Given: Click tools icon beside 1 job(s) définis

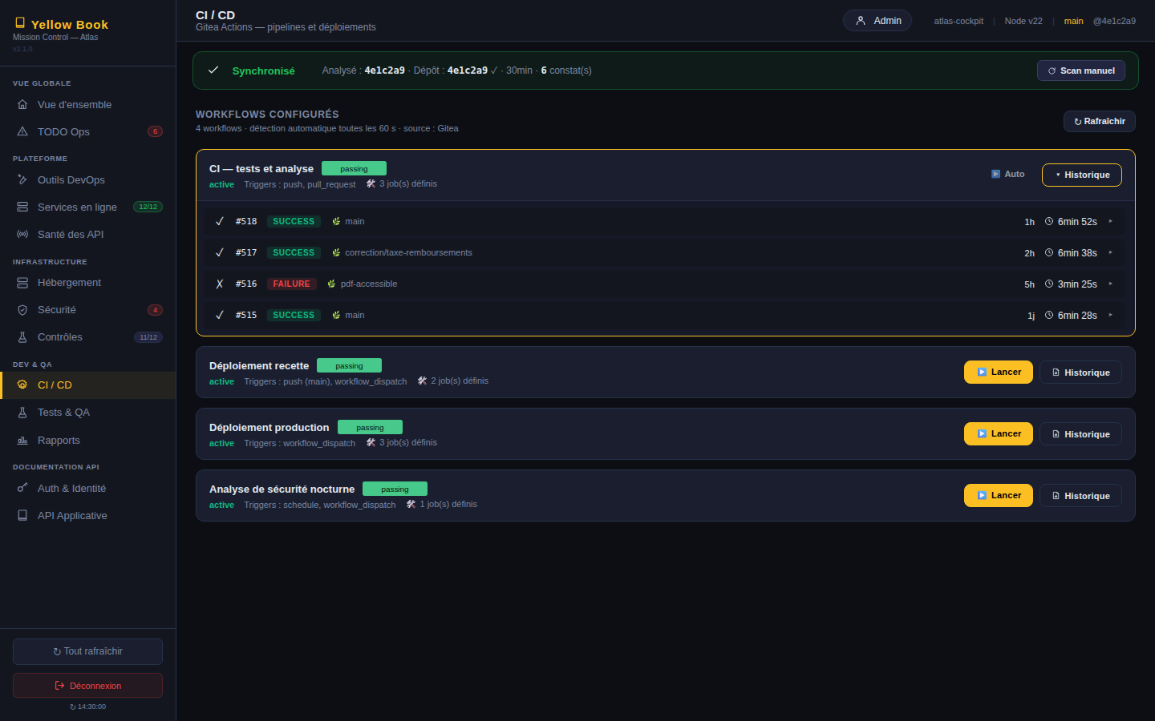Looking at the screenshot, I should click(411, 504).
